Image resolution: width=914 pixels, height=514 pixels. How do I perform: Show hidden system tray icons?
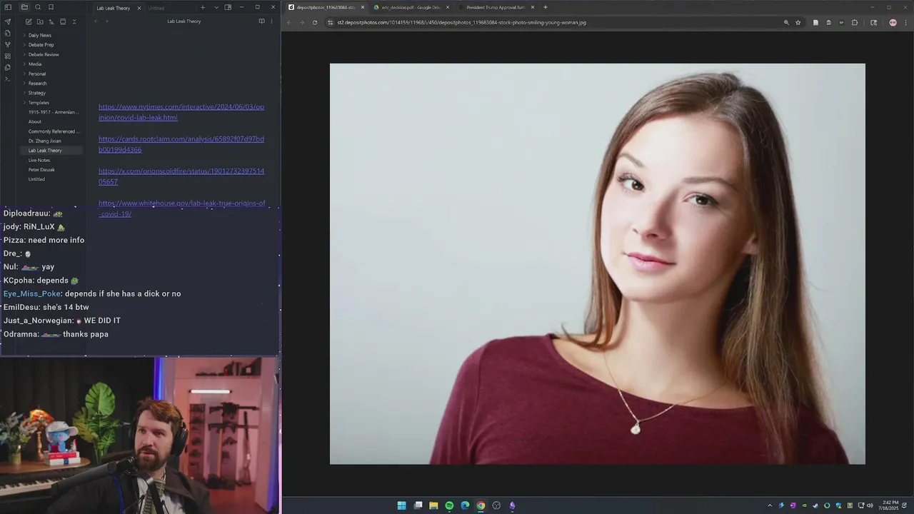(x=770, y=505)
